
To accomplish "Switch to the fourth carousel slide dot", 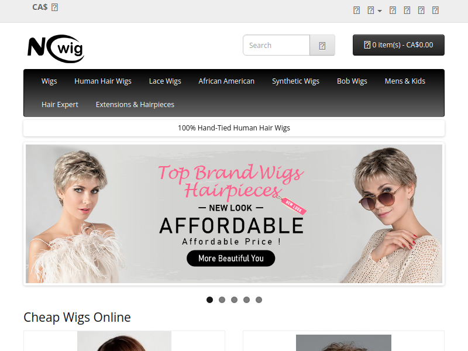I will click(x=246, y=300).
